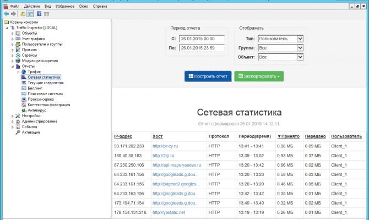Click the up one level folder icon

pyautogui.click(x=23, y=13)
